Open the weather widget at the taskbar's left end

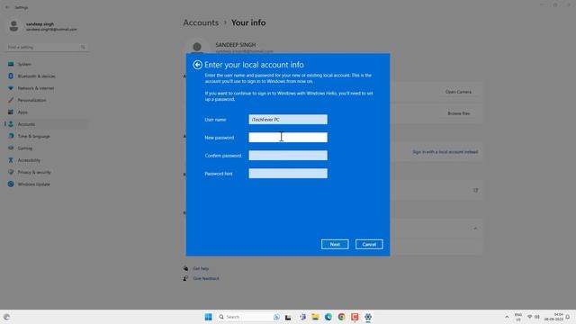click(x=6, y=317)
